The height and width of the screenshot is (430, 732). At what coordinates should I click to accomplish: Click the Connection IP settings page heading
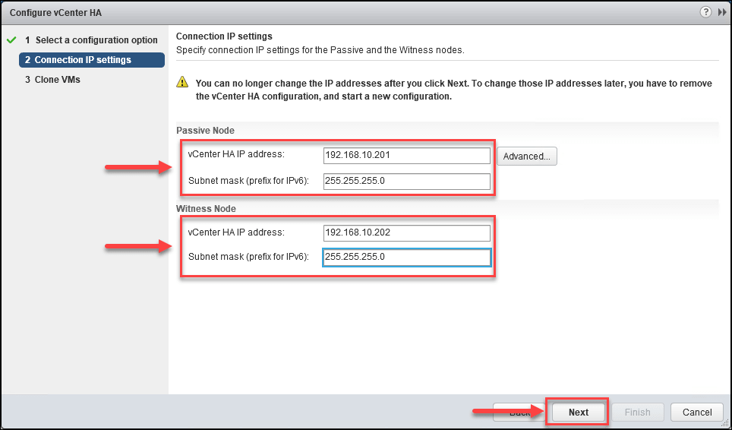click(224, 36)
